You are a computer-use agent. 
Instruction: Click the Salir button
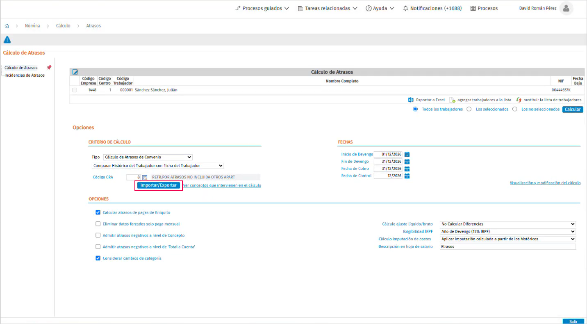(573, 322)
